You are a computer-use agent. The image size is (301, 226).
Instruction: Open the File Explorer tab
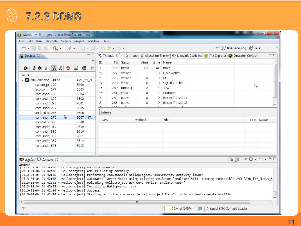point(215,56)
